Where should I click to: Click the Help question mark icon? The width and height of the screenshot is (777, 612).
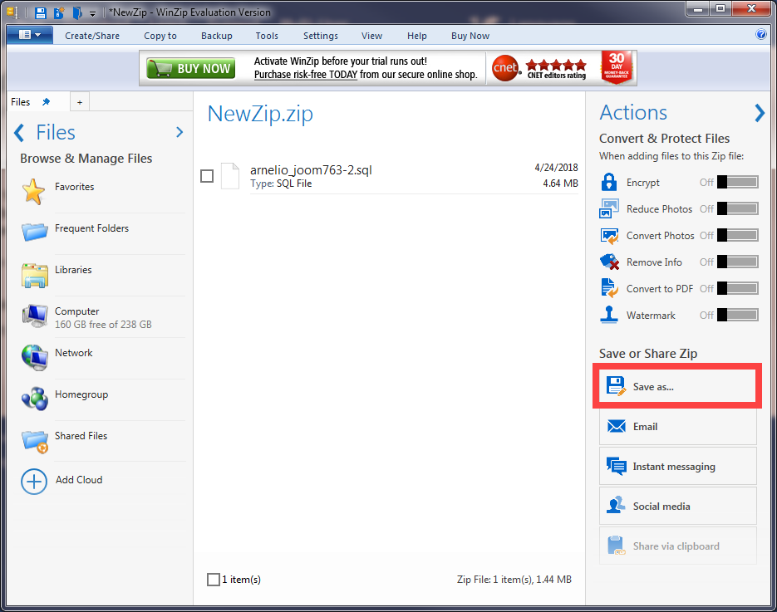(760, 35)
